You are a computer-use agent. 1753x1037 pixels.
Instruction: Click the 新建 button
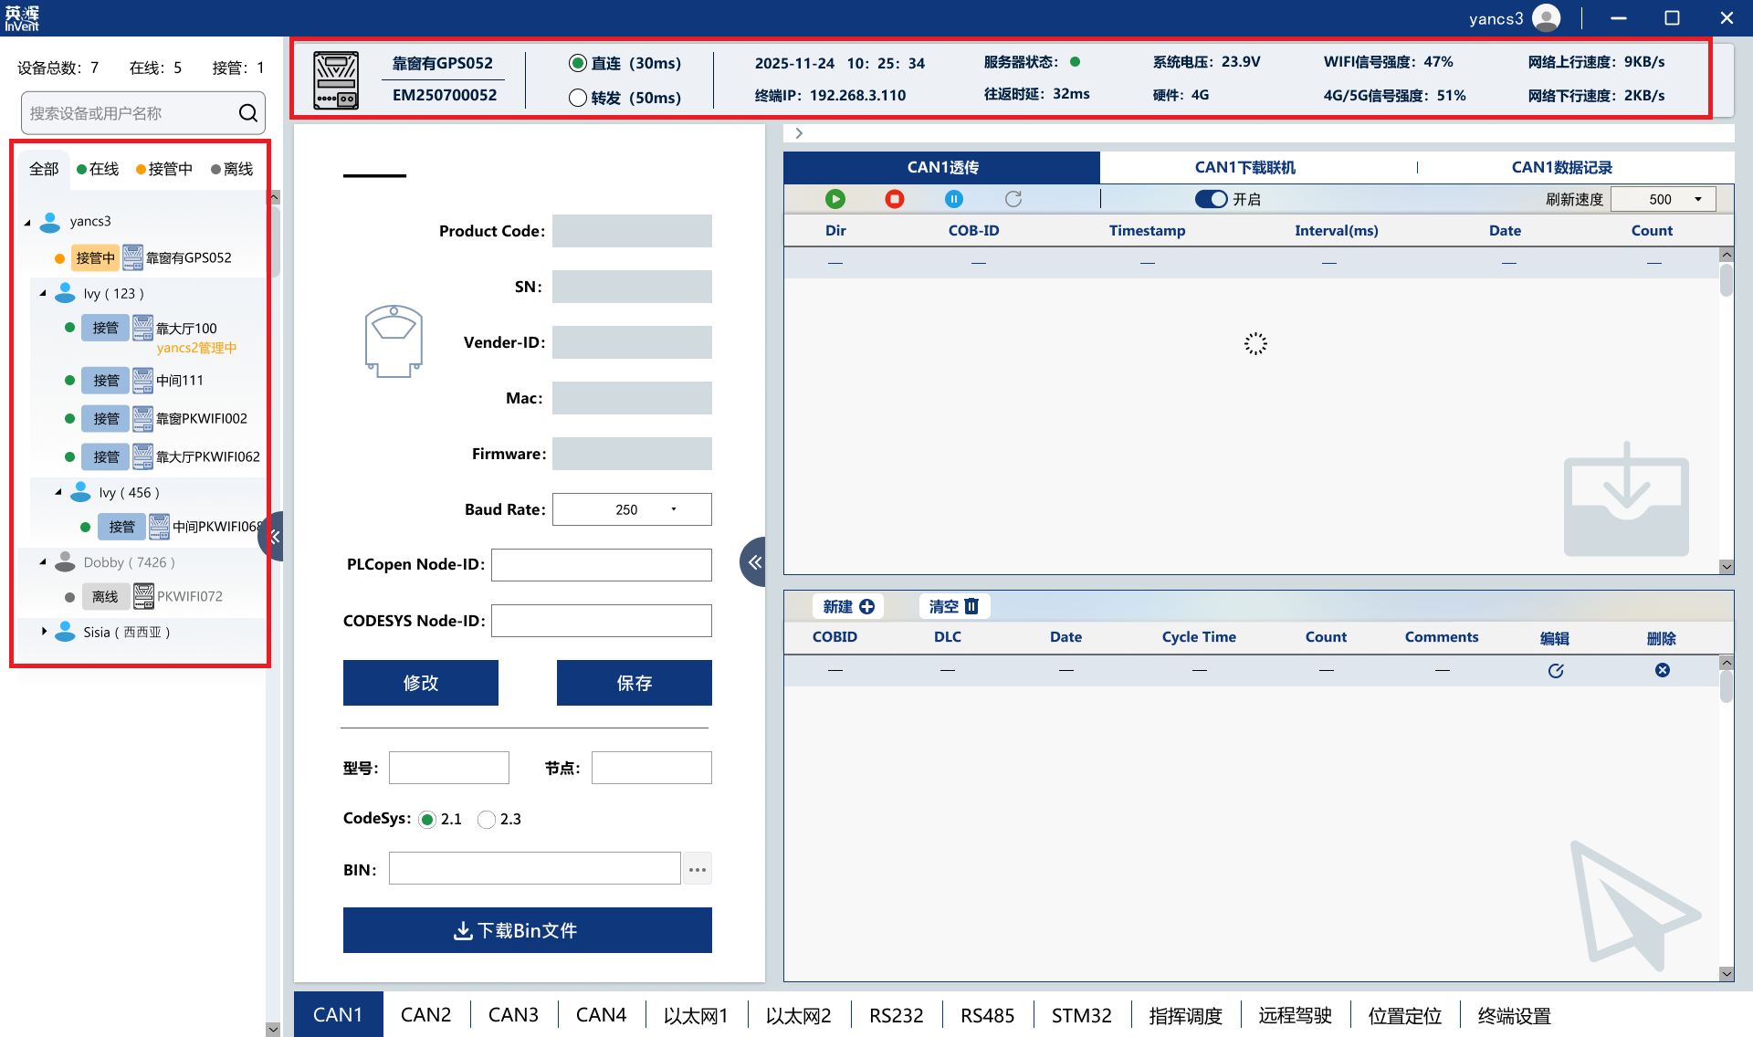(x=848, y=606)
